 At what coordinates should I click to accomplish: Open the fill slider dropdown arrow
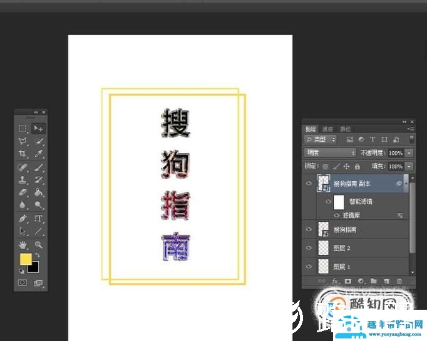click(x=409, y=166)
